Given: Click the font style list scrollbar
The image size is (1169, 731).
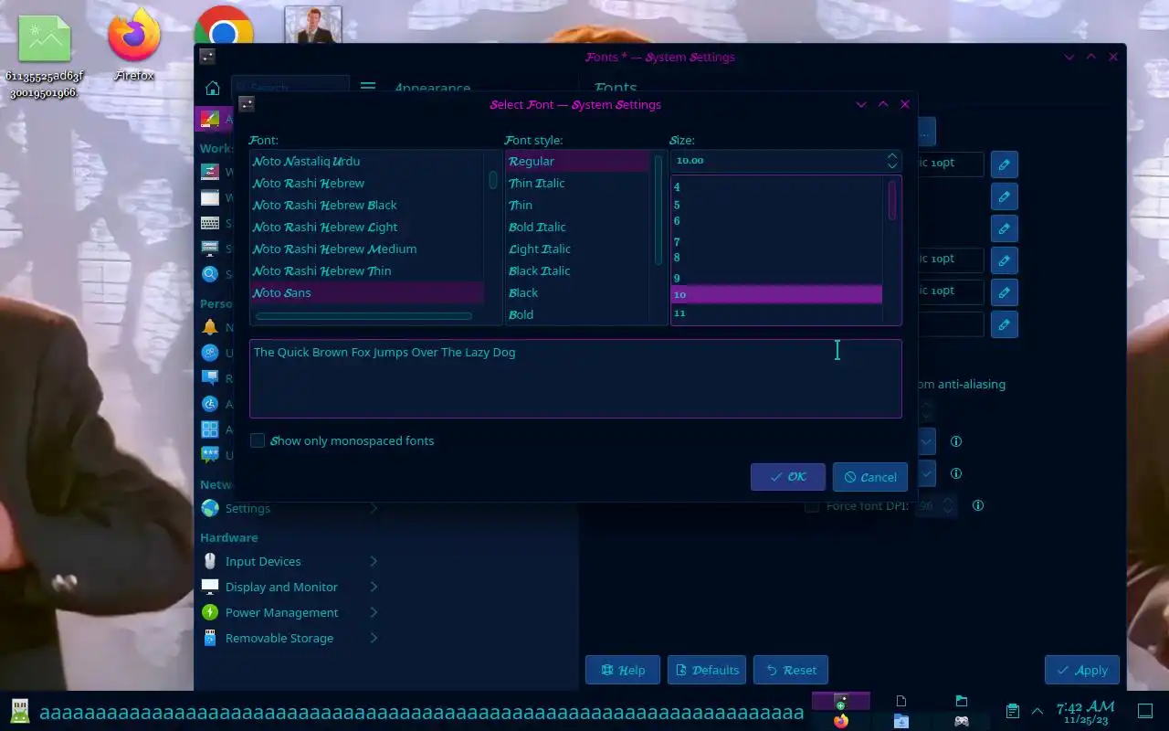Looking at the screenshot, I should pos(658,210).
